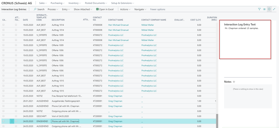Viewport: 279px width, 128px height.
Task: Check Canceled box for Visit of 24.03.2020
Action: (x=4, y=116)
